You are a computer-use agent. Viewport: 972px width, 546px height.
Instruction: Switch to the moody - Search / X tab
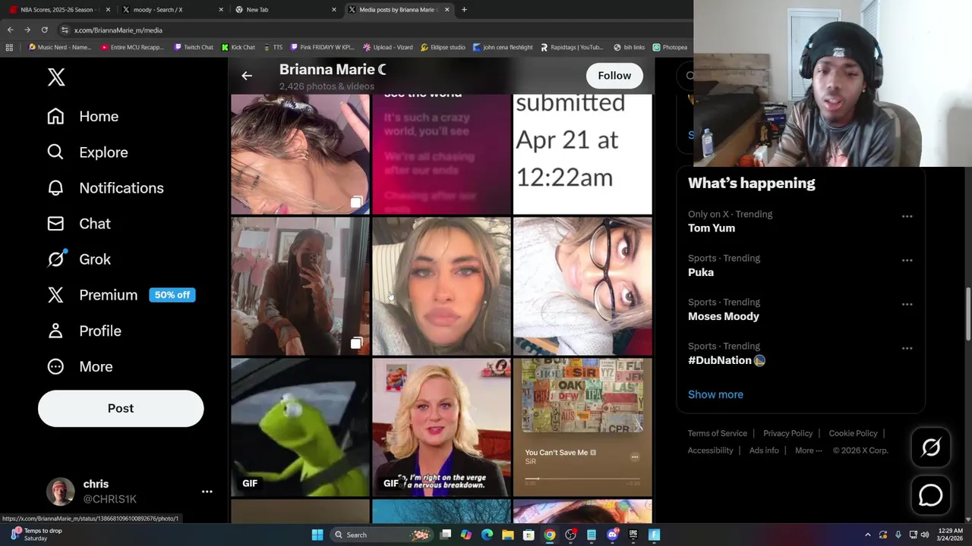pos(172,10)
